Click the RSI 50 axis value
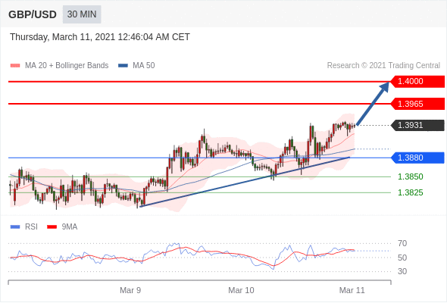Screen dimensions: 447x303 click(402, 258)
